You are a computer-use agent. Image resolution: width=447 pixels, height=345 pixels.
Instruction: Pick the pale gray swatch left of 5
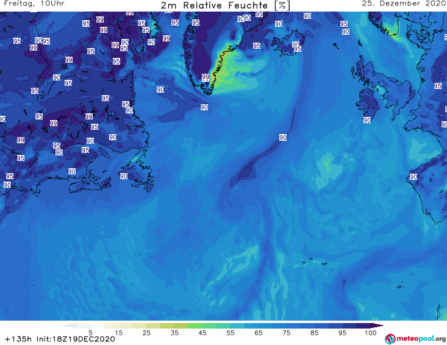84,325
